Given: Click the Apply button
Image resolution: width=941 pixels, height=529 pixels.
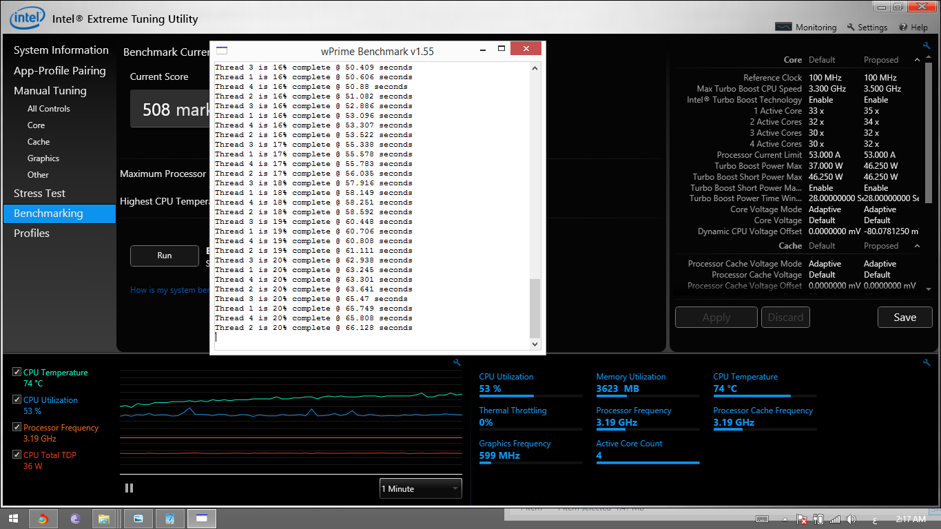Looking at the screenshot, I should pos(716,318).
